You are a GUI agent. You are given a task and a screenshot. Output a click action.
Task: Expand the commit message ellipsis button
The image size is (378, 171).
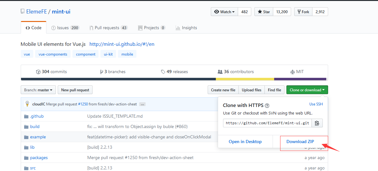pos(142,104)
